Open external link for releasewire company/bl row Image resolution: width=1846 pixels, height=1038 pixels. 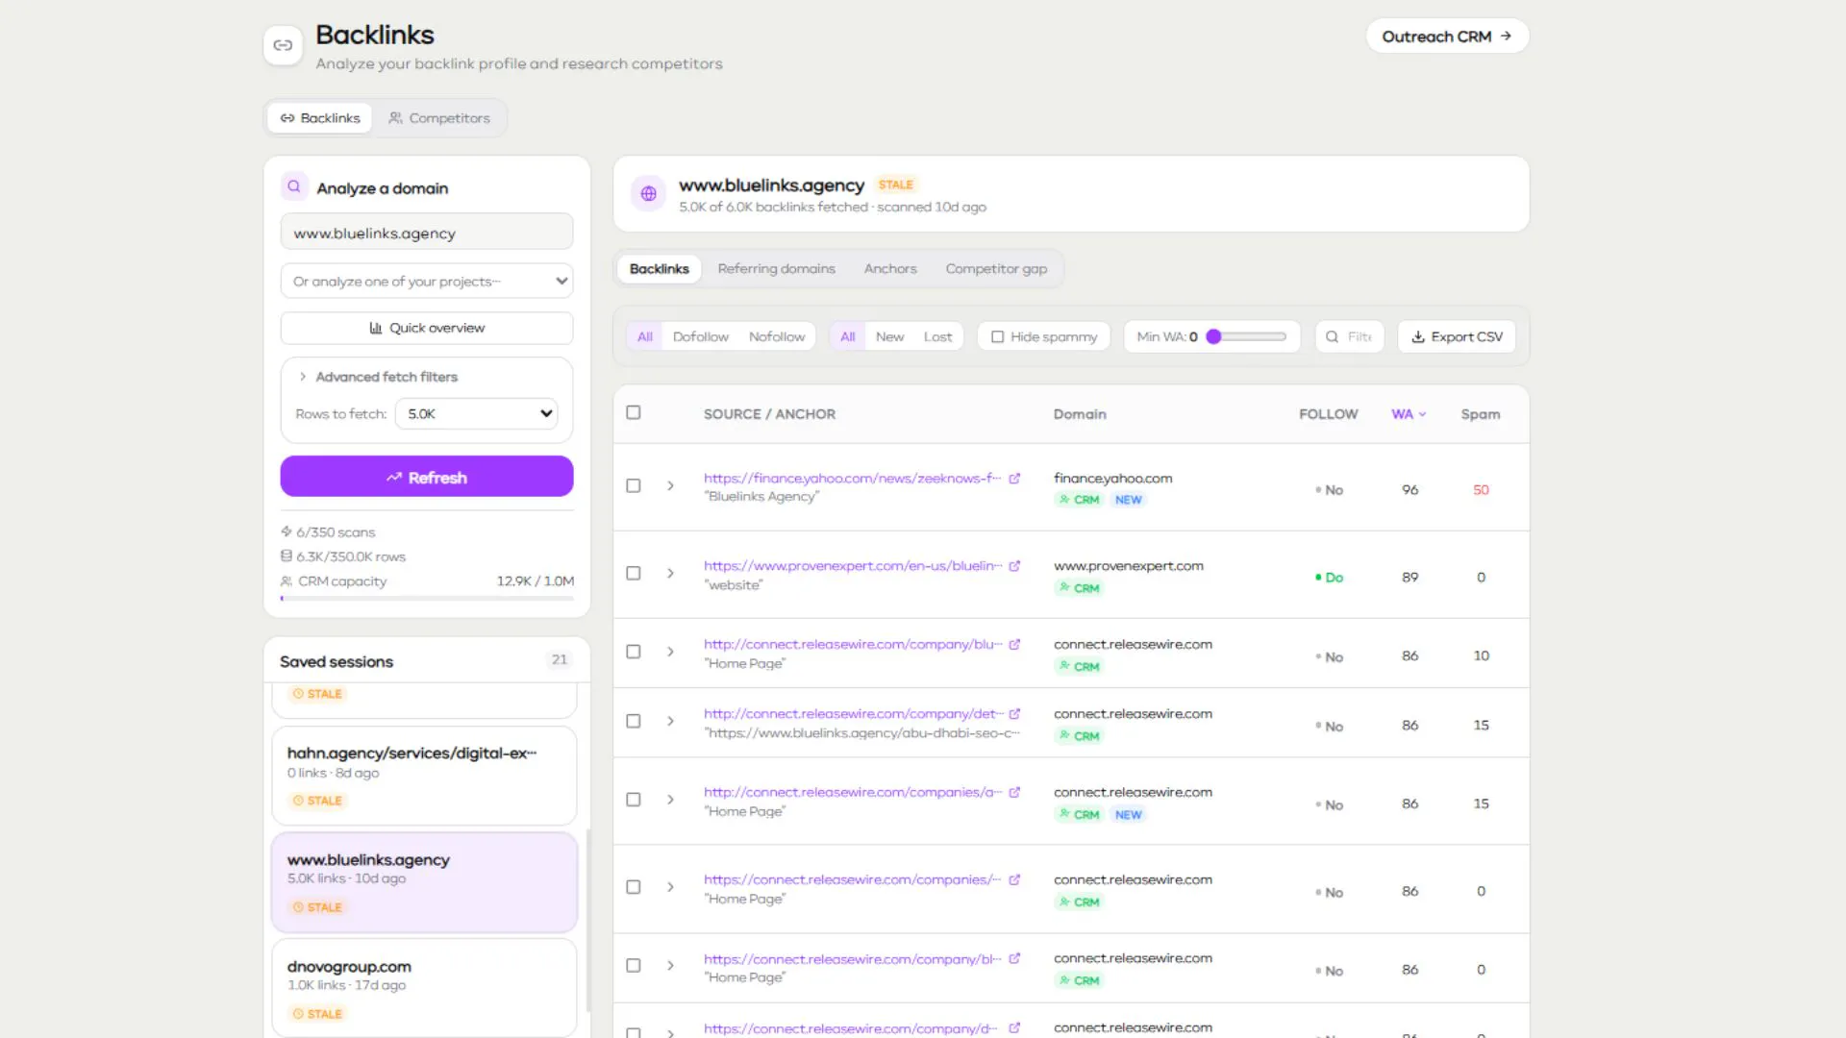pyautogui.click(x=1014, y=959)
